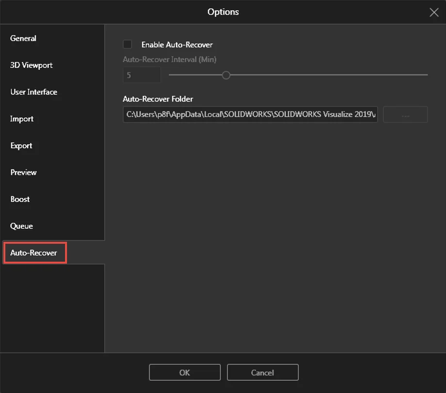The image size is (446, 393).
Task: Click the Auto-Recover Folder path field
Action: click(x=250, y=115)
